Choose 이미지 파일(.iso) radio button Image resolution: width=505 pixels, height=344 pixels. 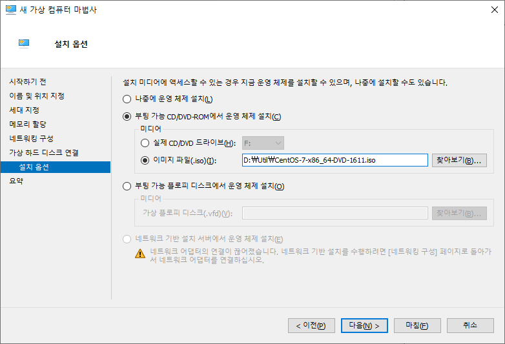[x=145, y=160]
